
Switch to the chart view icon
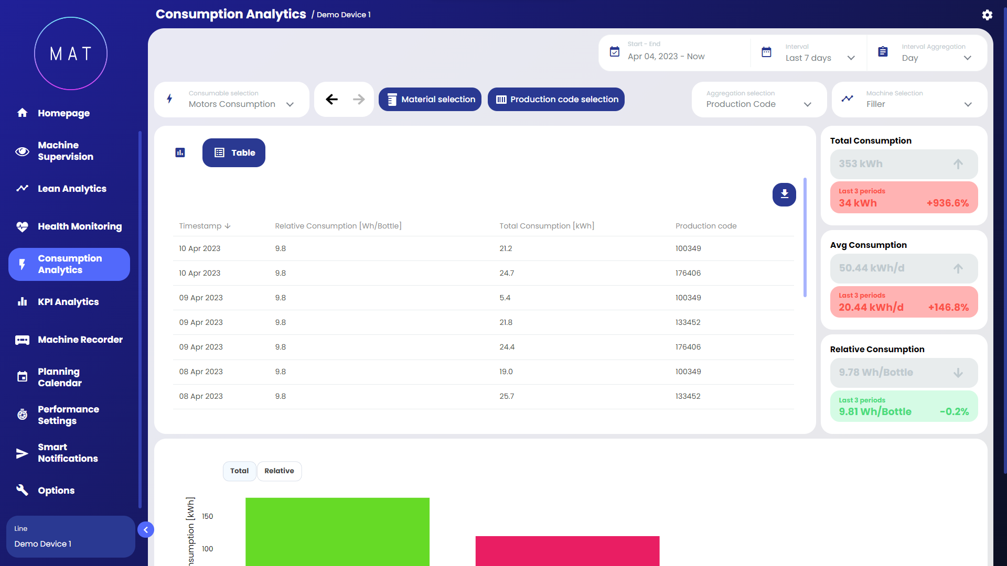[x=180, y=153]
